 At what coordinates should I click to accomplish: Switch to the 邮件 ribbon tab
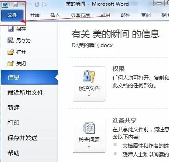126,15
